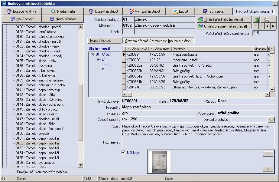Select room 0156 : Zámek - byt správce
This screenshot has width=279, height=182.
[35, 163]
